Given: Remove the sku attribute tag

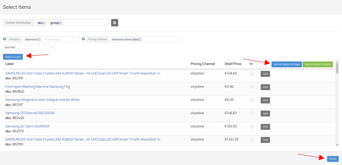Looking at the screenshot, I should click(44, 23).
